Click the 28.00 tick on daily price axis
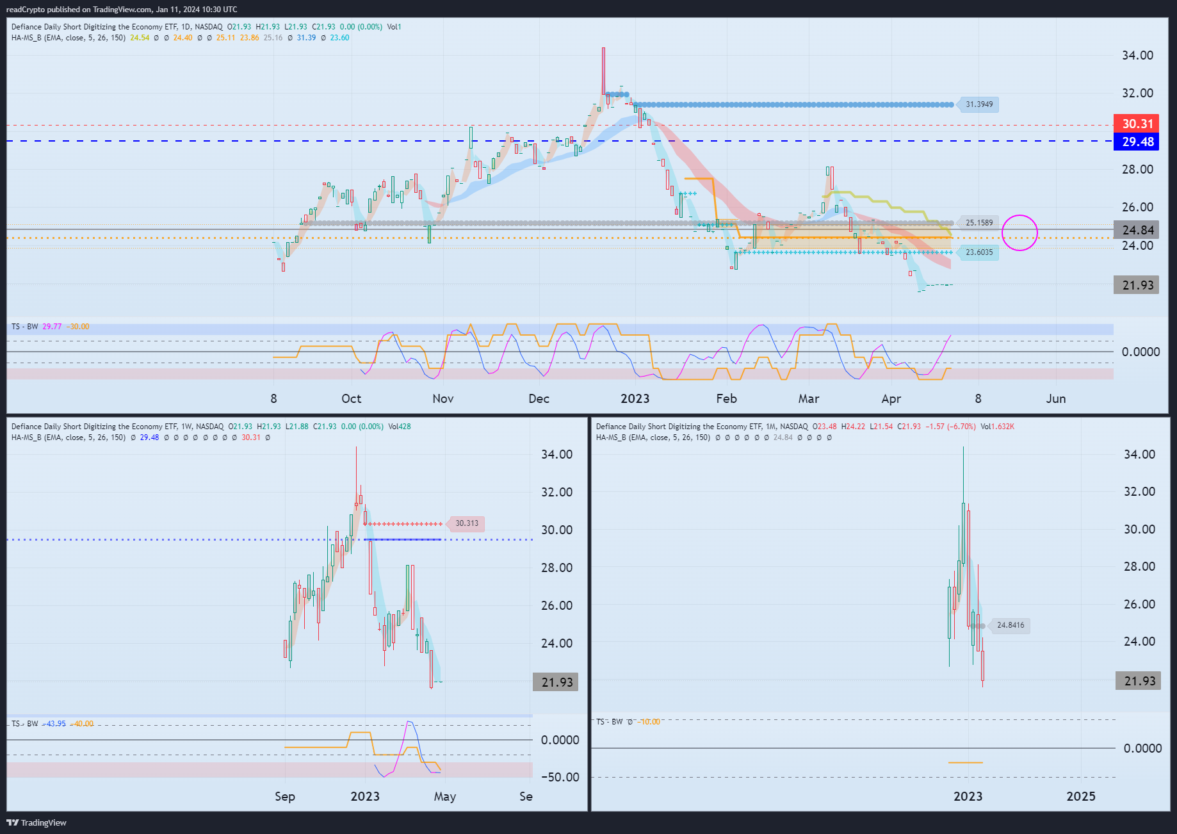Screen dimensions: 1177x834 tap(1137, 169)
